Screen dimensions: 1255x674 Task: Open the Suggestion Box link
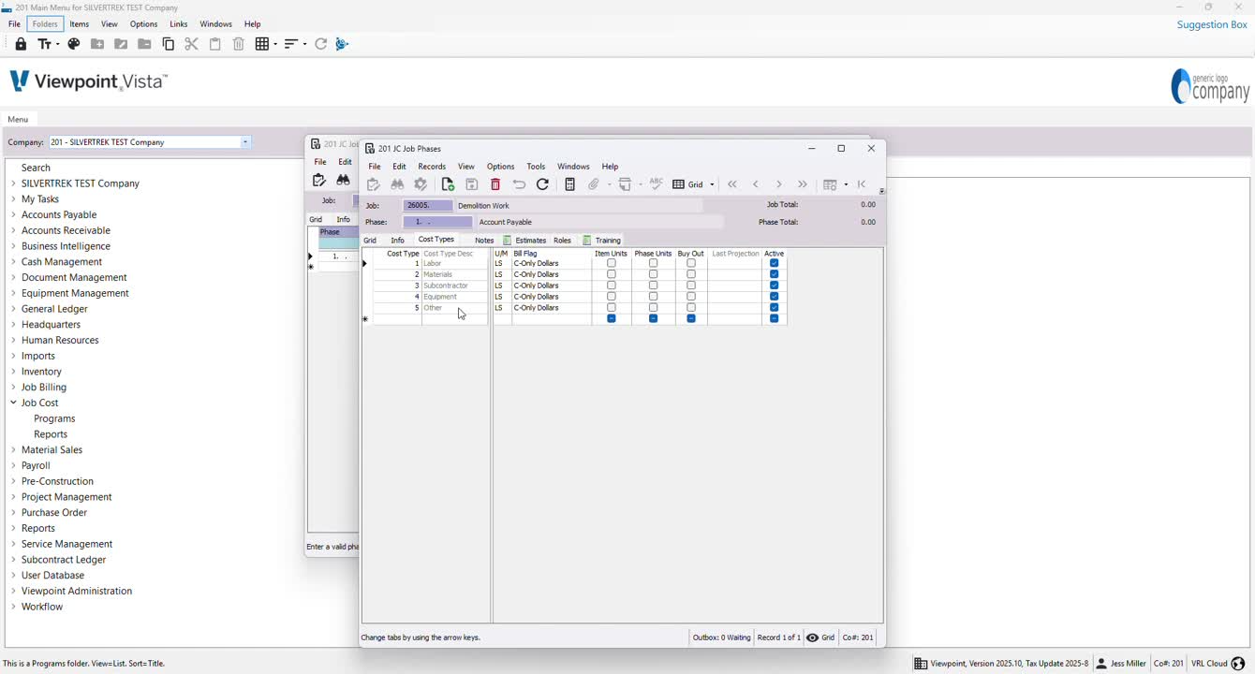(1212, 24)
